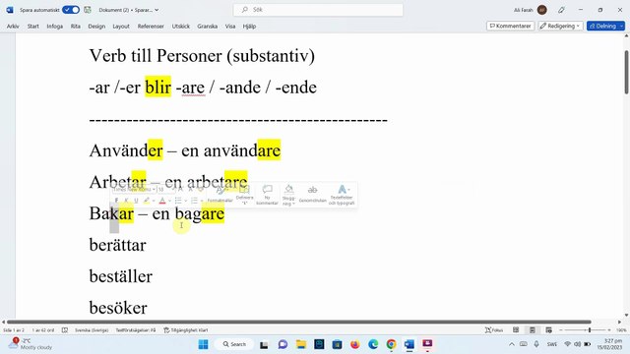Switch to read mode view icon
The image size is (630, 354).
click(516, 330)
